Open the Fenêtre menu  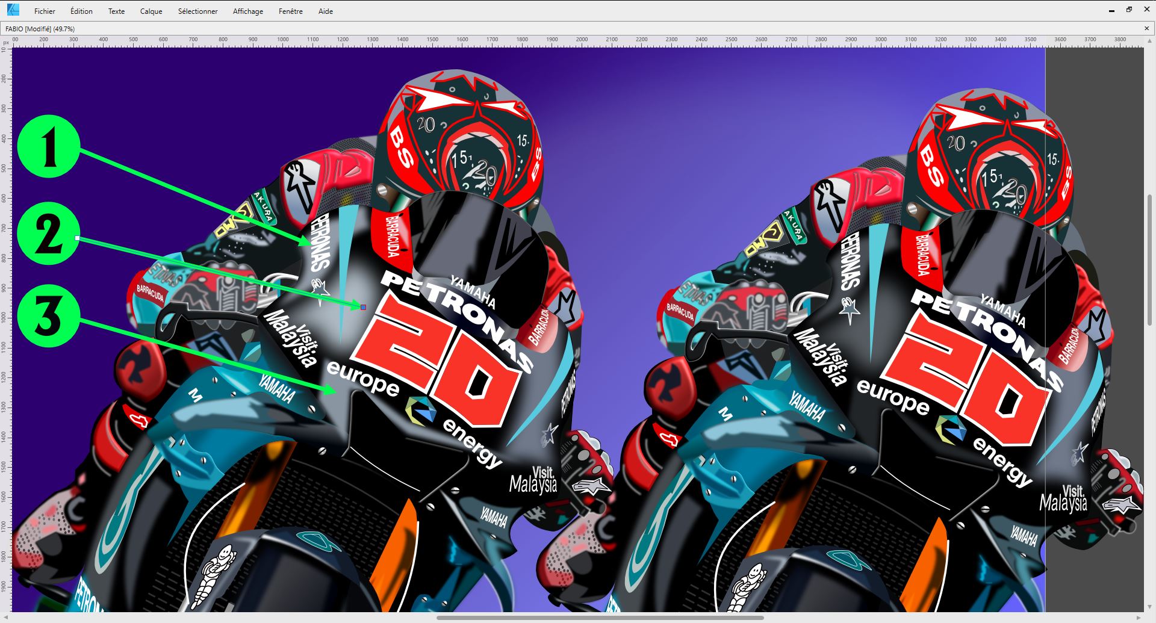pos(291,11)
